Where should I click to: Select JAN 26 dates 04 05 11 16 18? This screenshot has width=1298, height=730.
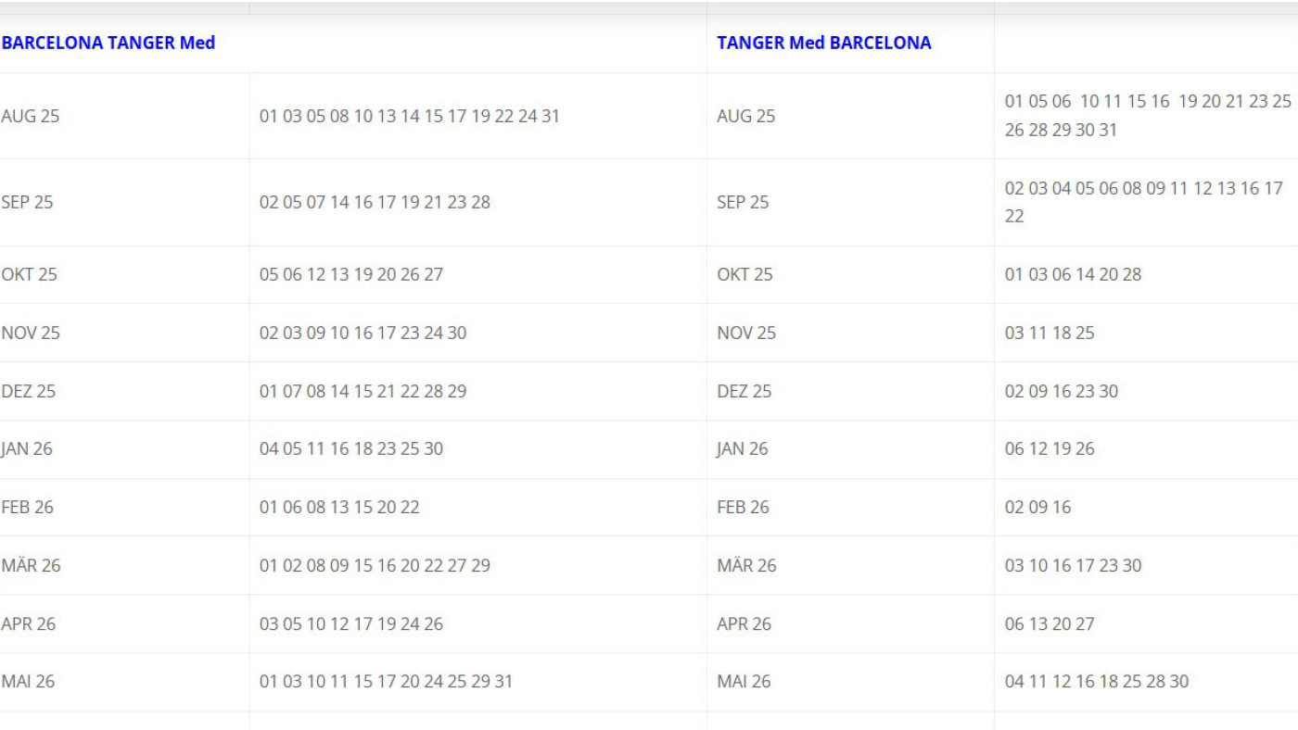pos(351,448)
